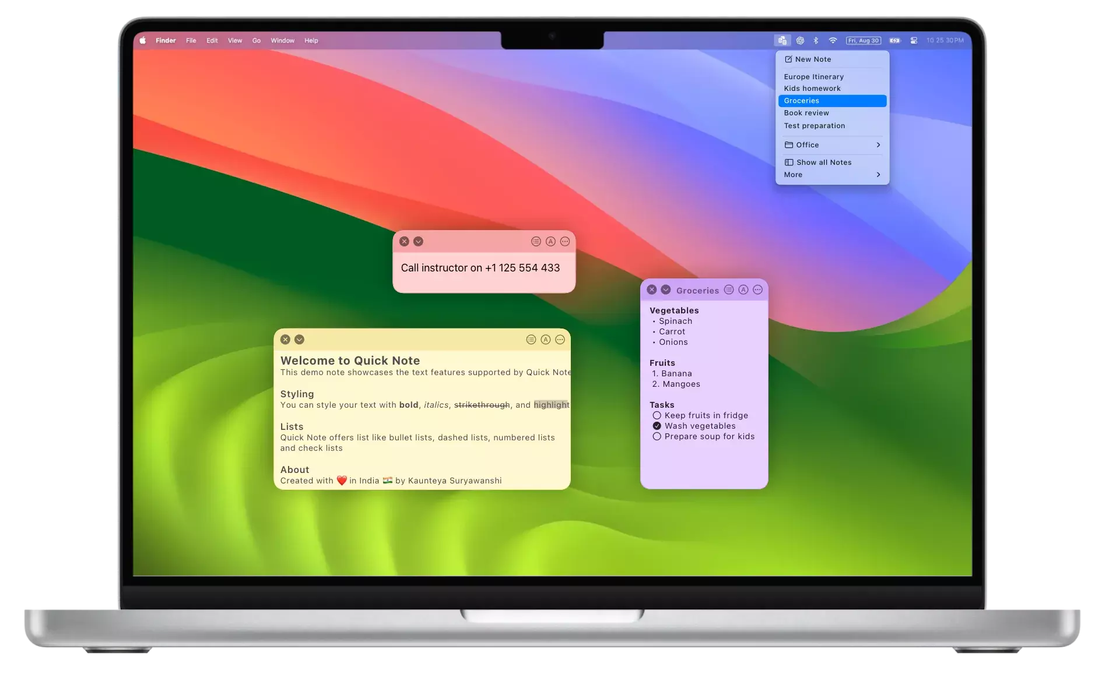Click the list format icon on the Welcome note
The width and height of the screenshot is (1102, 678).
[531, 340]
